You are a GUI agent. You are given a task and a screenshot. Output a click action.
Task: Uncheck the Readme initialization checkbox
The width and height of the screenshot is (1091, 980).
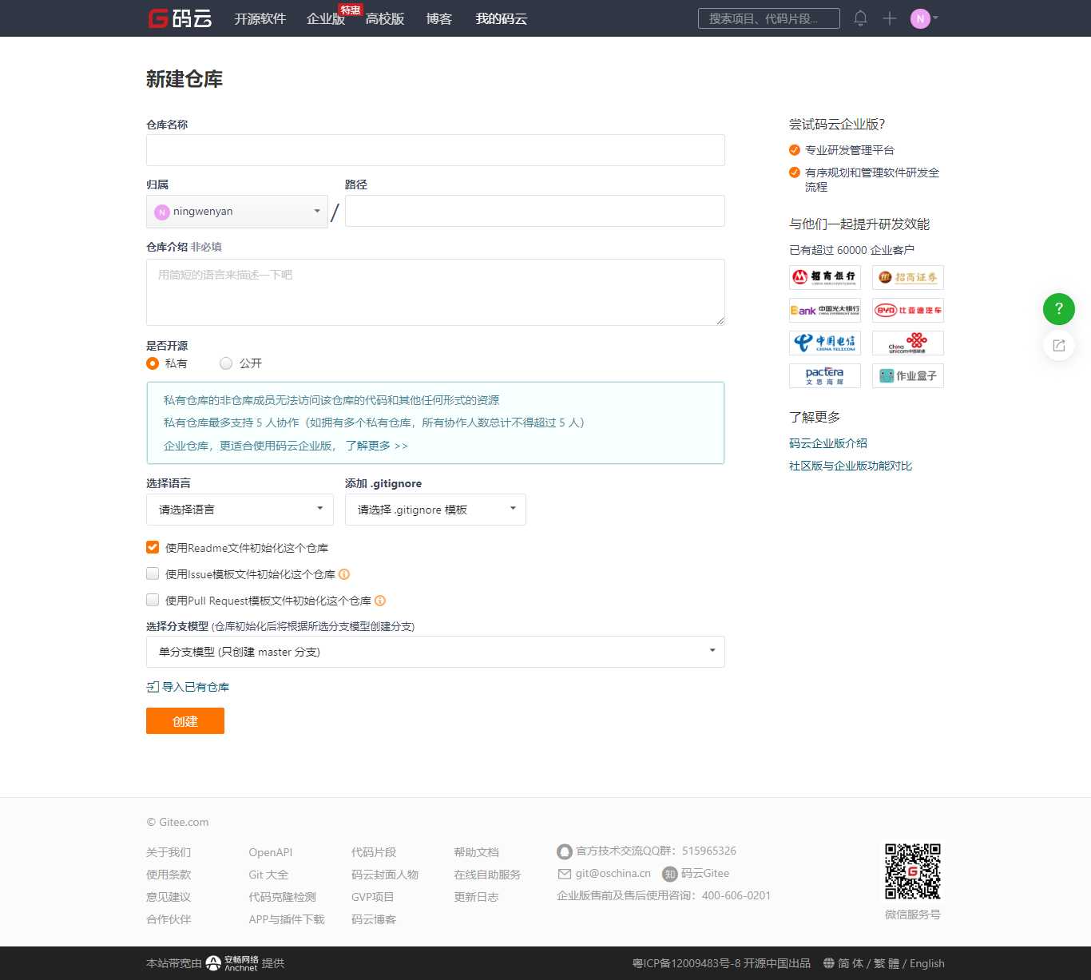153,547
